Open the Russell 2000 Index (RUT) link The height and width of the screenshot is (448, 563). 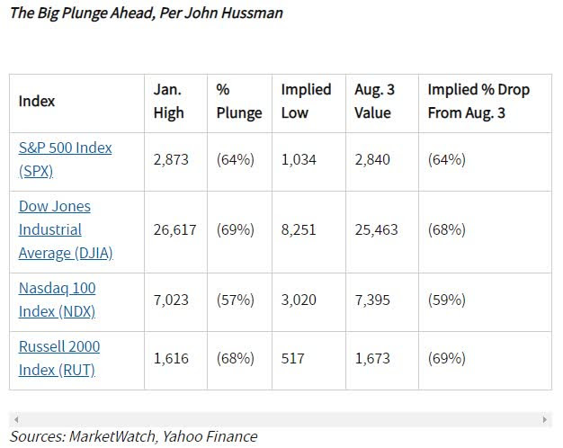(x=59, y=358)
